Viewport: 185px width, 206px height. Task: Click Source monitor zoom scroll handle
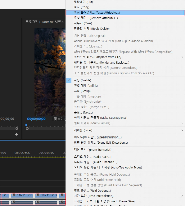17,128
